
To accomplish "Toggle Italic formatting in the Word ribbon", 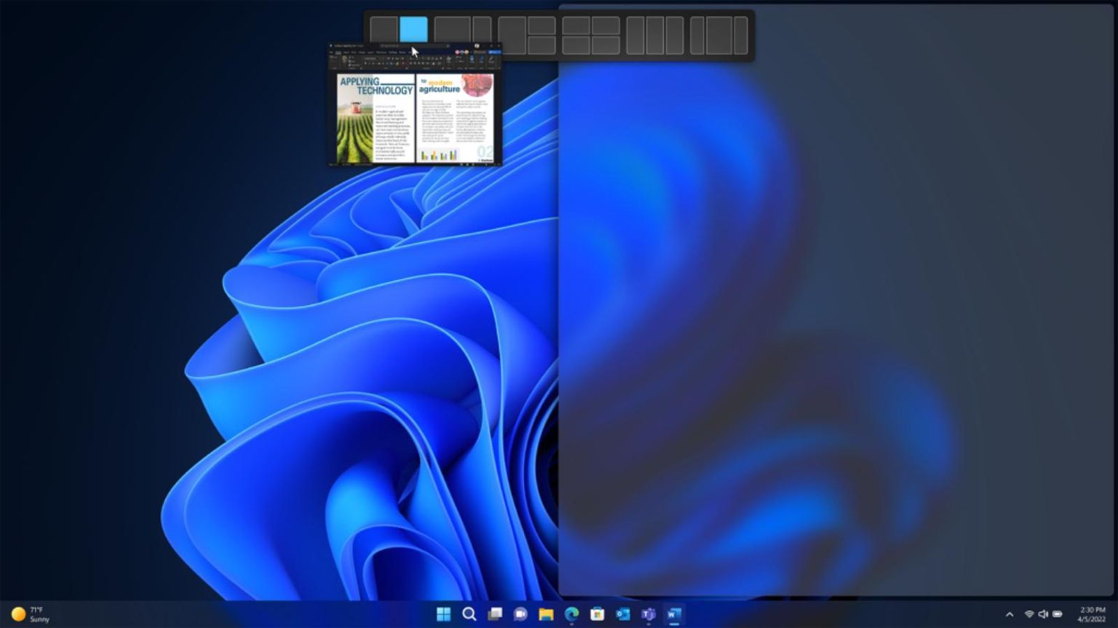I will coord(369,62).
